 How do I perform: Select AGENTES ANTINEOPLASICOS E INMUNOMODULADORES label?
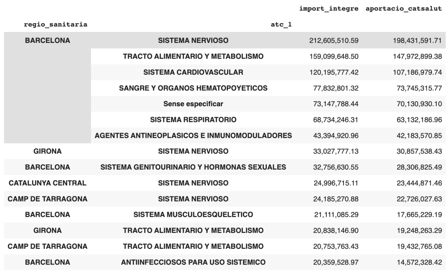(193, 135)
